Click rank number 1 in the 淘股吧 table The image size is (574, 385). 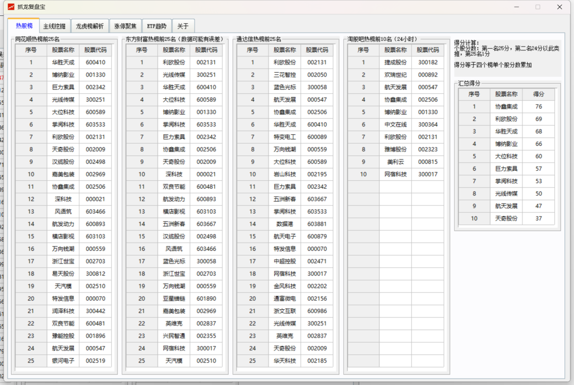click(x=363, y=62)
